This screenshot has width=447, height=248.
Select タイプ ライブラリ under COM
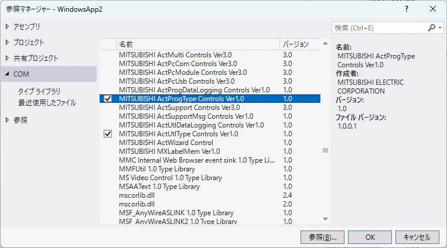(x=39, y=91)
